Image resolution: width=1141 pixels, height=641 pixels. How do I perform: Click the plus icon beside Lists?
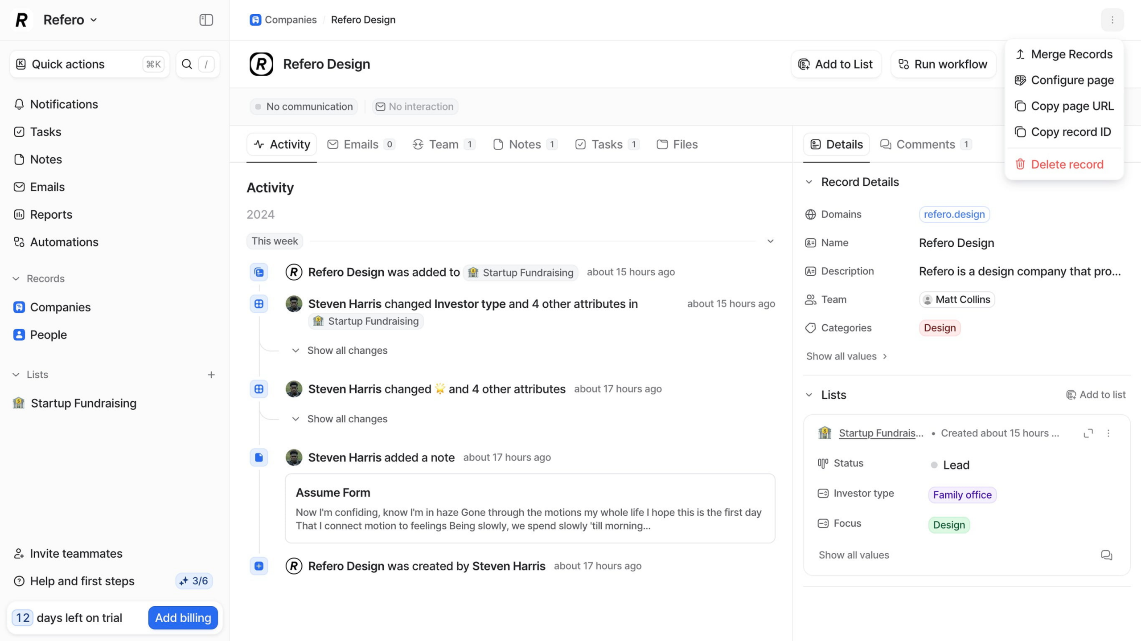coord(211,375)
